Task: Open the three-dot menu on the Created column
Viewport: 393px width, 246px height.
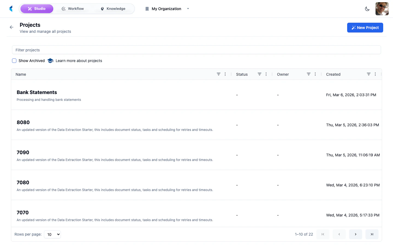Action: [x=375, y=74]
